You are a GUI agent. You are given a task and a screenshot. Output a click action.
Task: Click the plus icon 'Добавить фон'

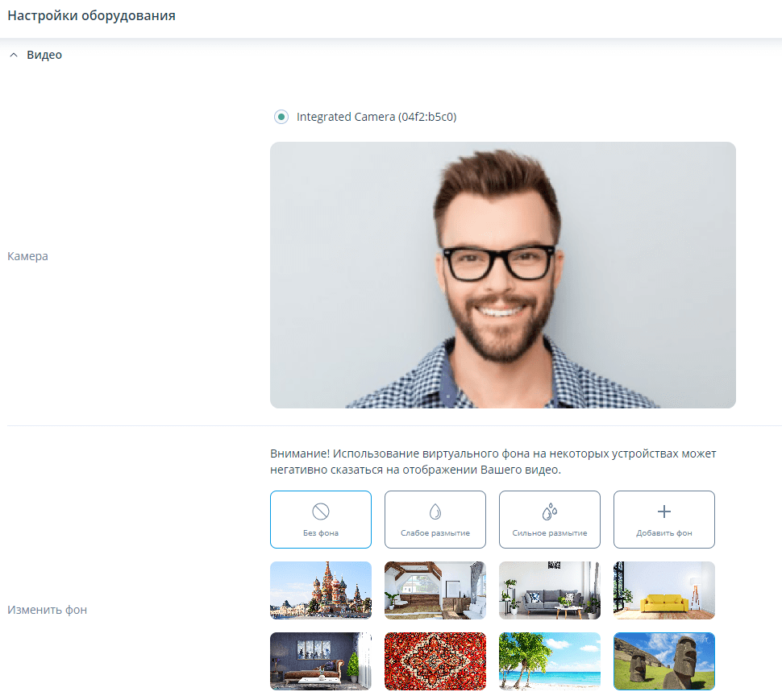click(x=664, y=512)
